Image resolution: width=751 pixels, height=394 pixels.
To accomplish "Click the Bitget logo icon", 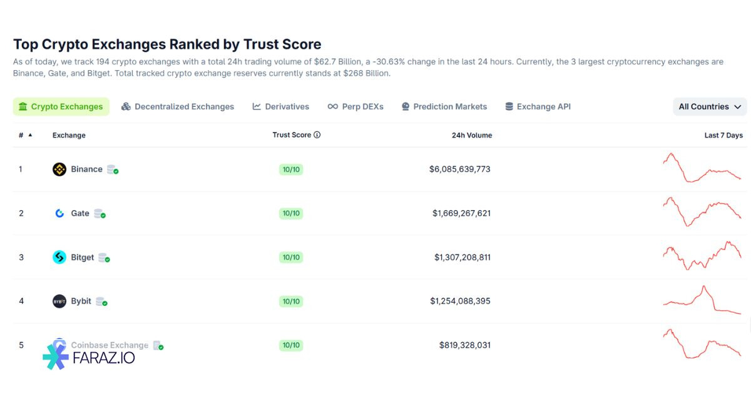I will [x=59, y=257].
